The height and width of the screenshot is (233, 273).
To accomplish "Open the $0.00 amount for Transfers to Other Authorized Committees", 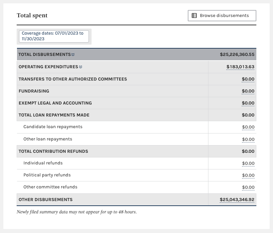I will click(x=248, y=79).
